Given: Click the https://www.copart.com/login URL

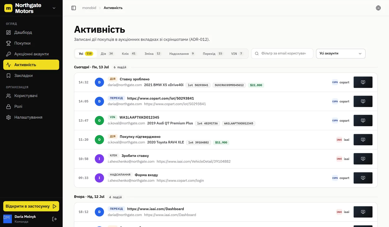Looking at the screenshot, I should pyautogui.click(x=180, y=181).
